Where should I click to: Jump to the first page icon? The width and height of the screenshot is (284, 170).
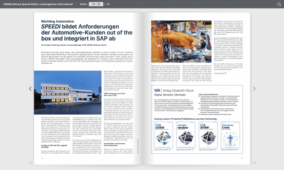coord(30,163)
